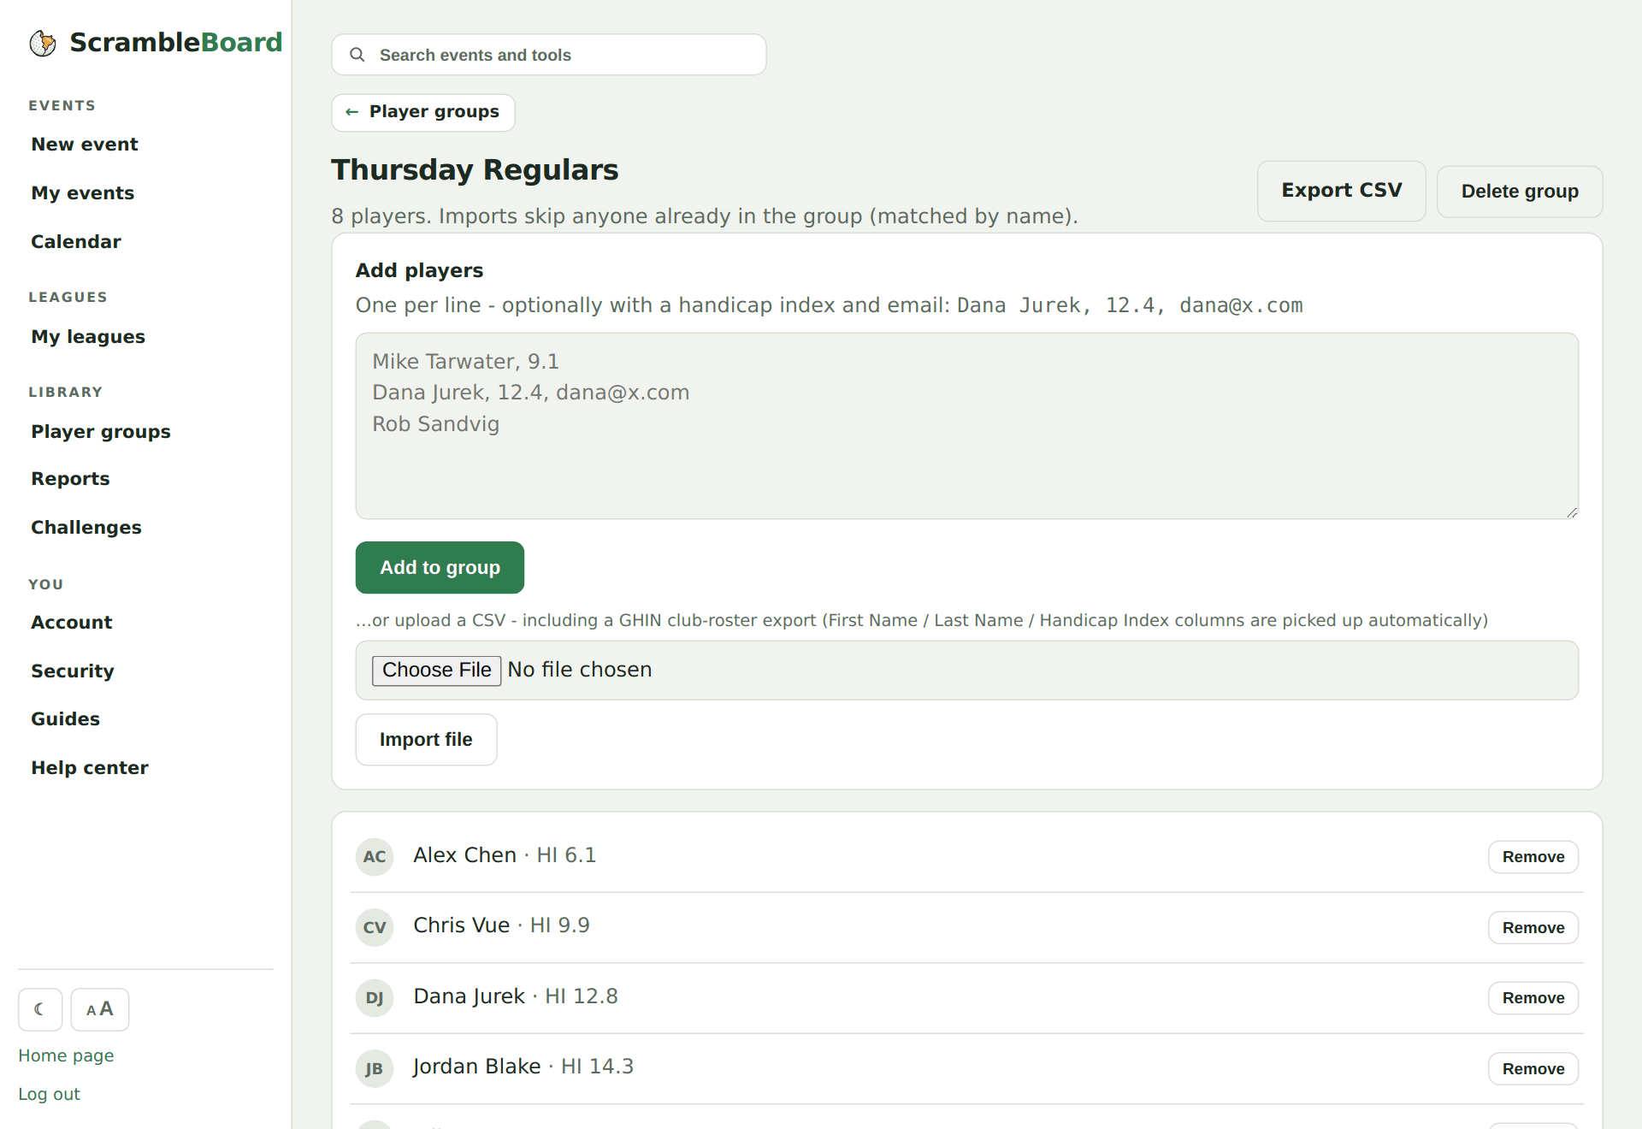Click the Add to group button
Screen dimensions: 1642x1129
pyautogui.click(x=440, y=567)
